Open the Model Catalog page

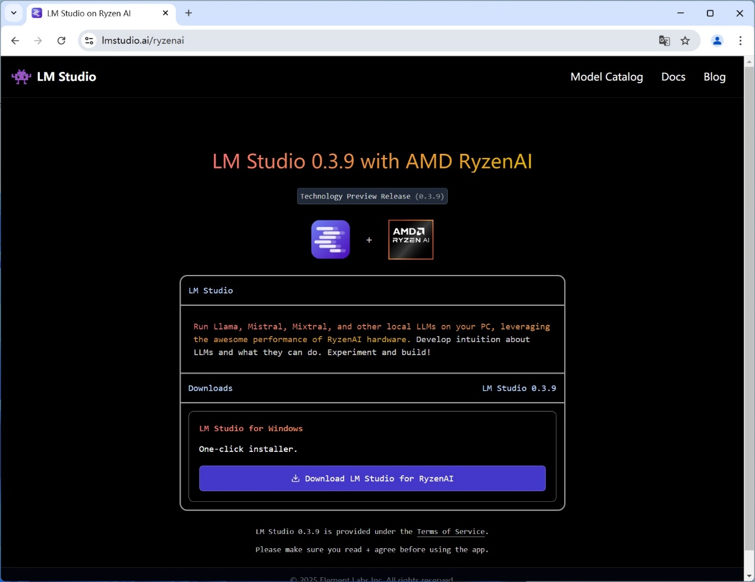click(x=606, y=77)
